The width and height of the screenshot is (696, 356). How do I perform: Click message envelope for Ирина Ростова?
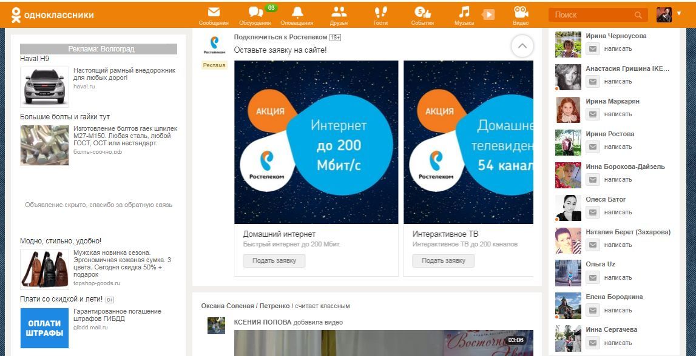[593, 147]
